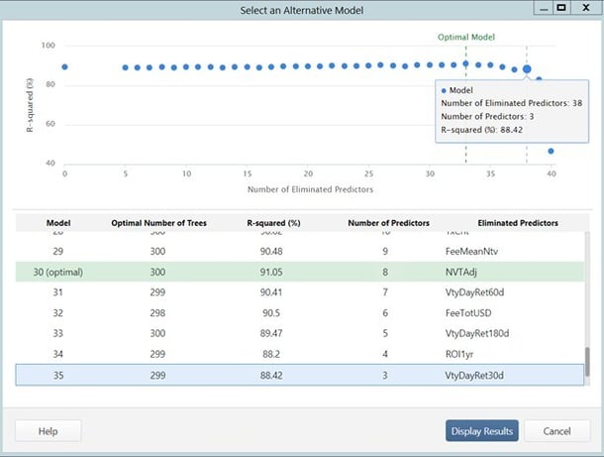Click the Display Results button
This screenshot has width=604, height=457.
[x=481, y=431]
